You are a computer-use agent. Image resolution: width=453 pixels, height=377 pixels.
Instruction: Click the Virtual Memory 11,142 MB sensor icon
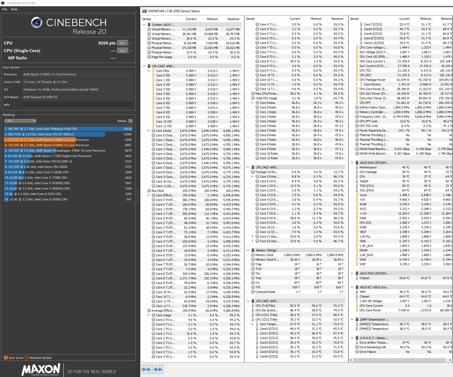point(149,29)
